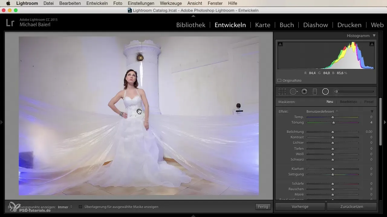This screenshot has width=387, height=217.
Task: Open the Entwickeln menu
Action: tap(97, 3)
